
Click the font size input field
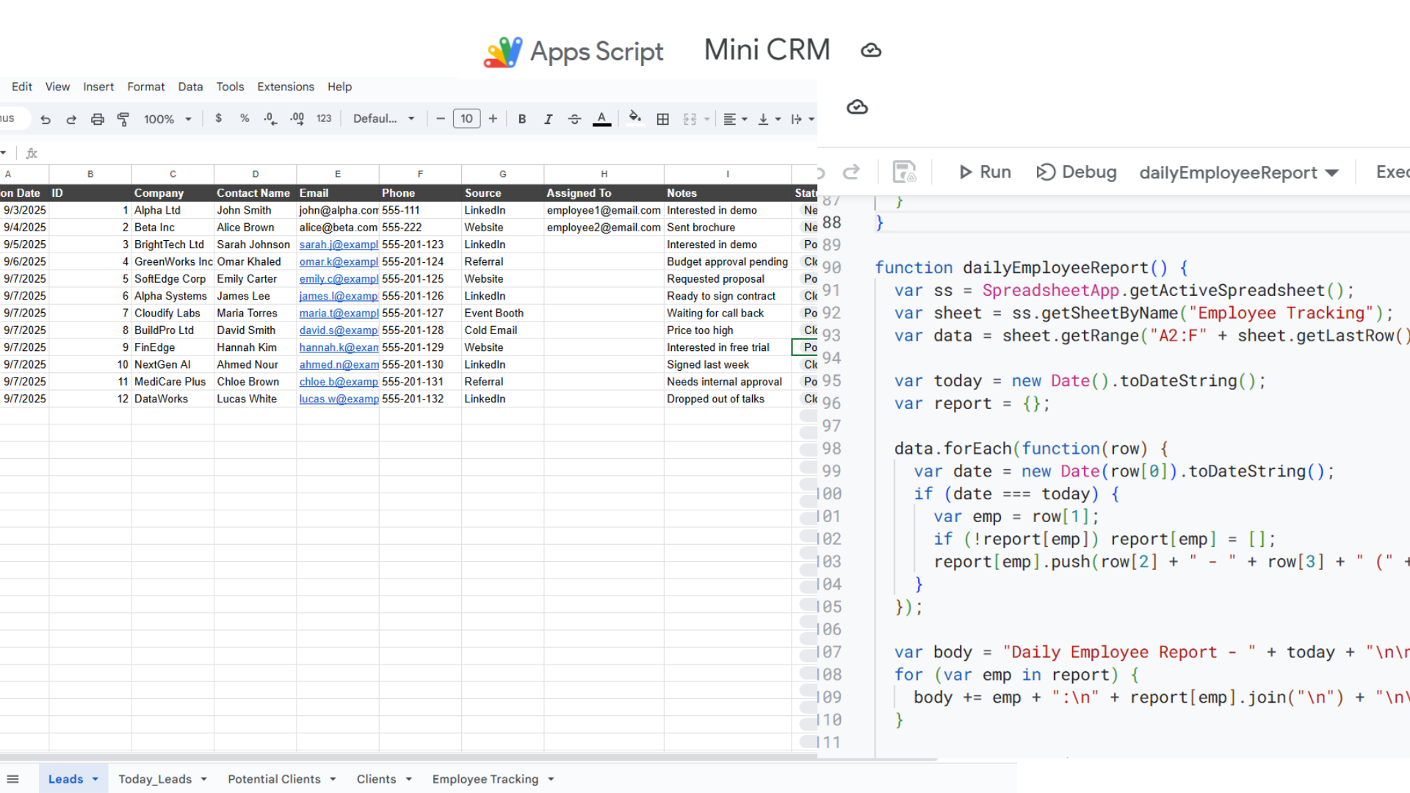pyautogui.click(x=466, y=118)
